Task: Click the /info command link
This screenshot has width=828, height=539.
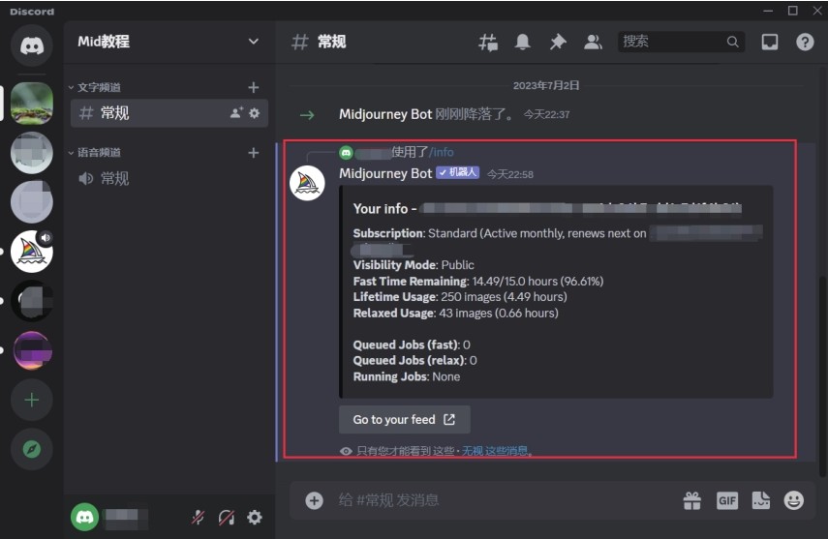Action: pyautogui.click(x=441, y=152)
